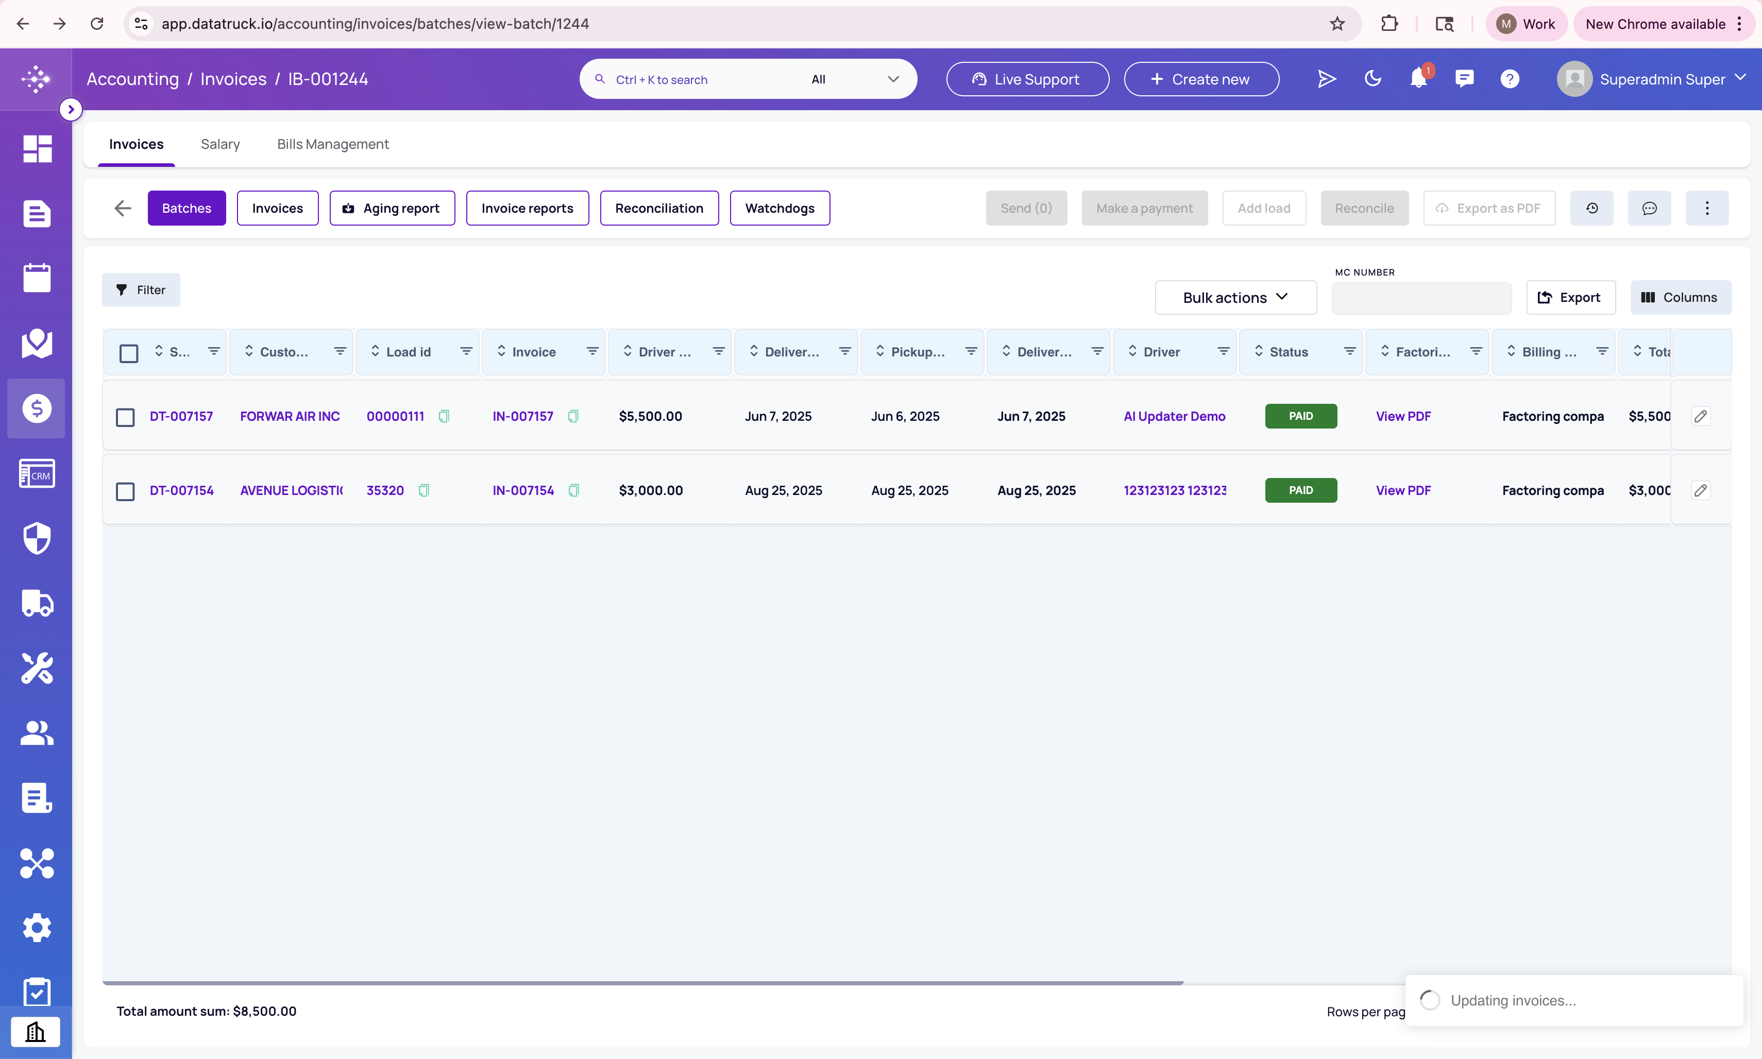Copy load id 00000111 using copy icon
This screenshot has height=1059, width=1762.
pos(444,416)
